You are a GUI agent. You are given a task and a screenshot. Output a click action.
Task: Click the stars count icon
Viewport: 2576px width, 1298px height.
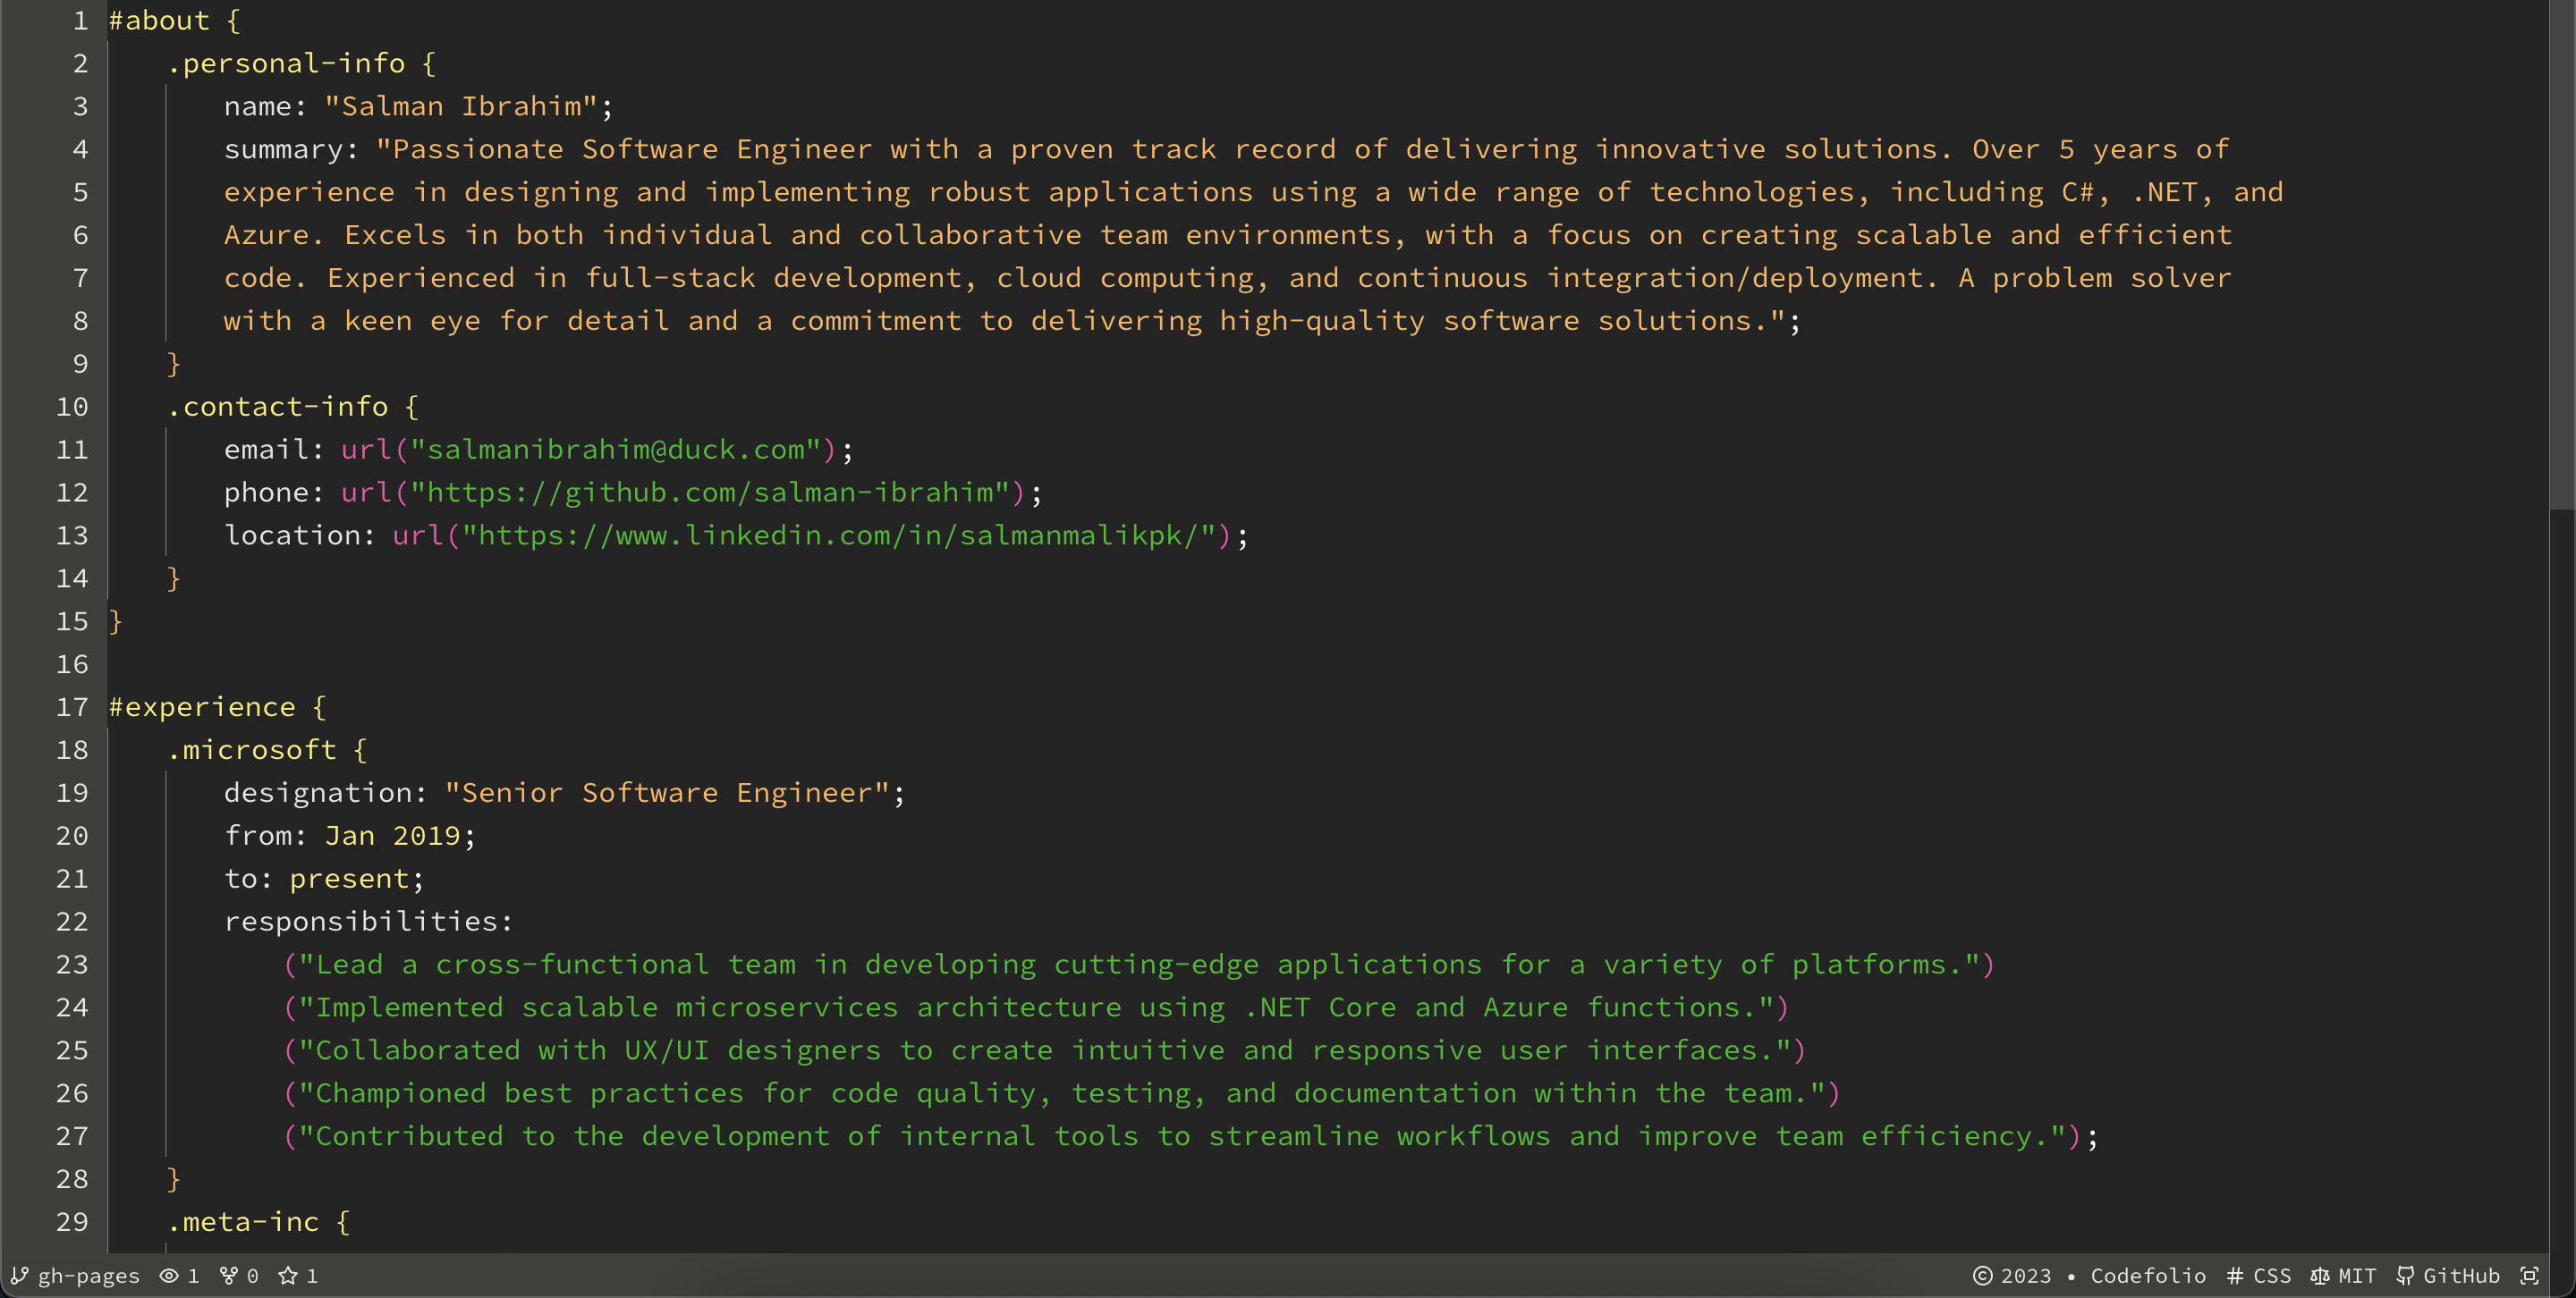coord(288,1275)
